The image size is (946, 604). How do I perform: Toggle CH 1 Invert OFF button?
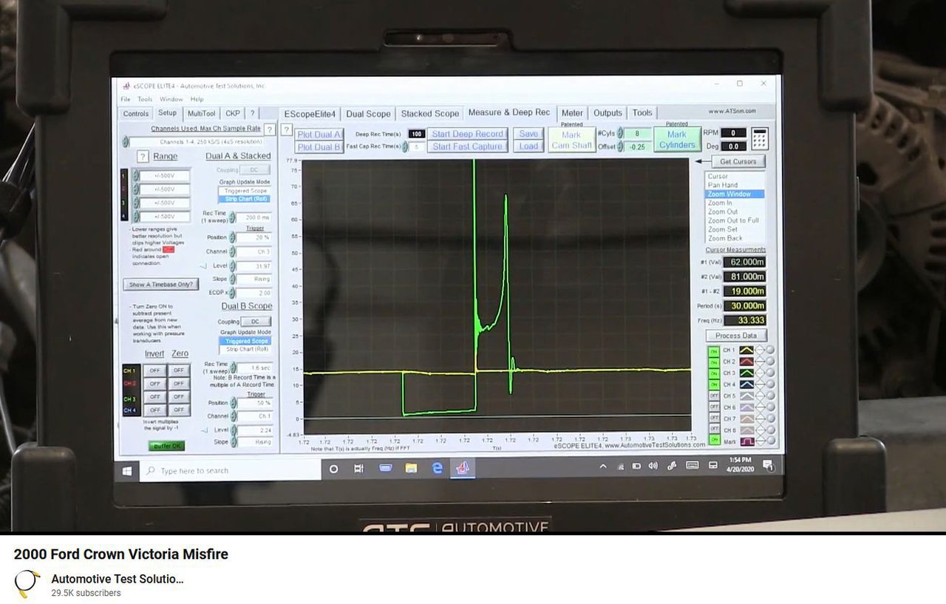tap(154, 370)
